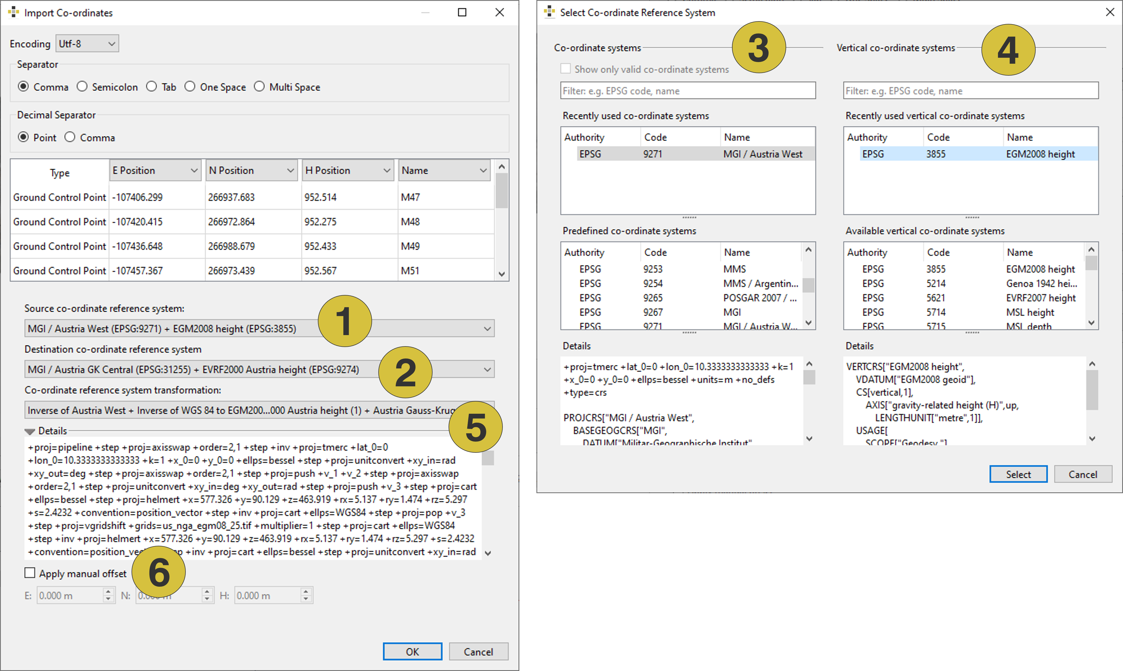Select the Tab separator option

152,87
